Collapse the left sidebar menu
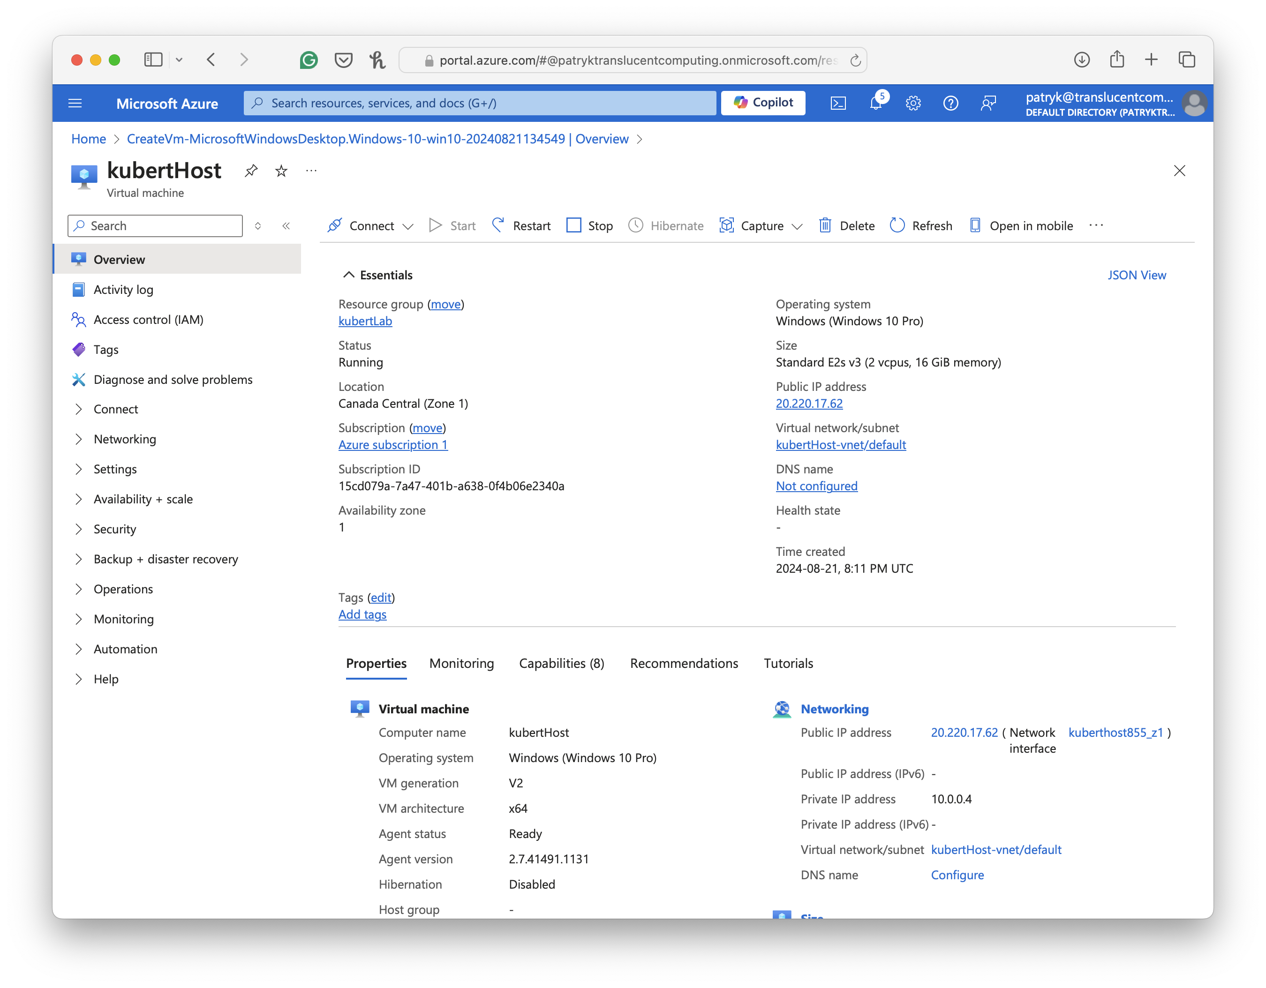The width and height of the screenshot is (1266, 988). [286, 226]
